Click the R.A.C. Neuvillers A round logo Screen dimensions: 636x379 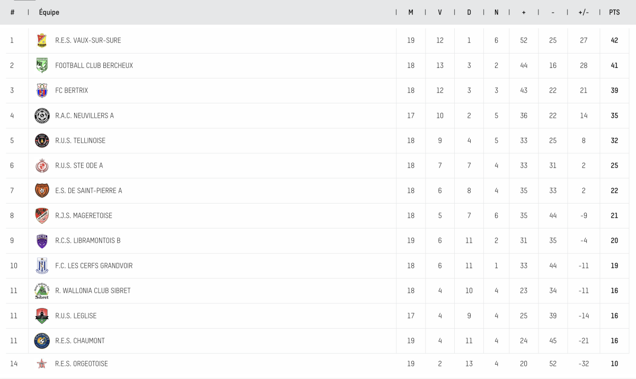(x=42, y=116)
